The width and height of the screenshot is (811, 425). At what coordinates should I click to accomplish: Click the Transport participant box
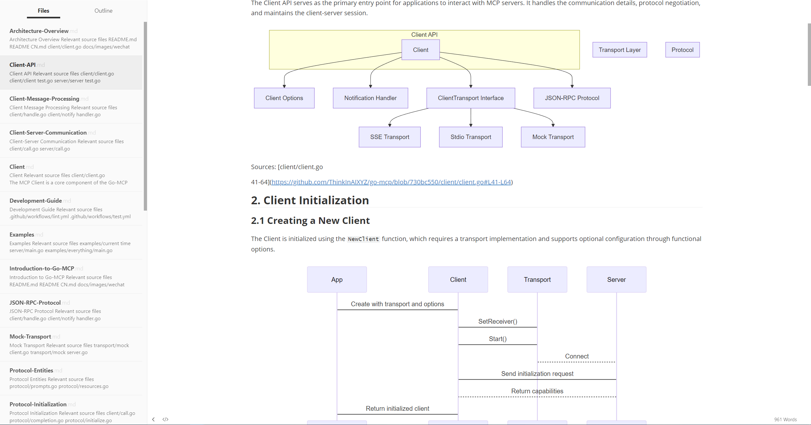537,279
